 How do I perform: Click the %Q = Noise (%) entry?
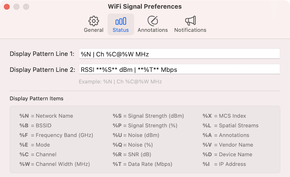coord(133,145)
